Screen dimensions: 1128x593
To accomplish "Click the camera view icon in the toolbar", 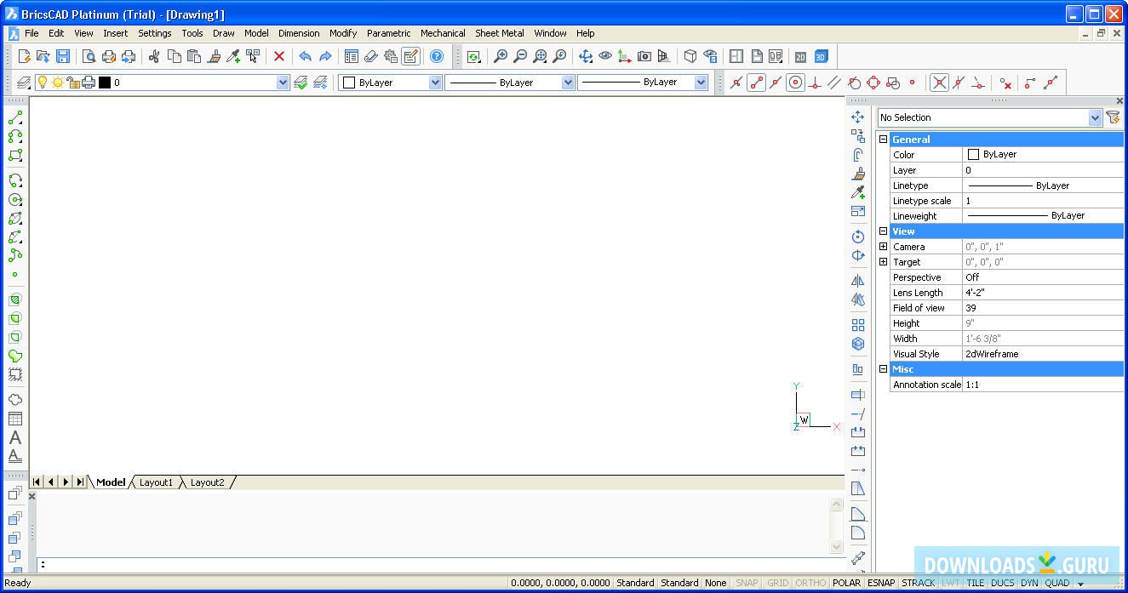I will pyautogui.click(x=644, y=56).
